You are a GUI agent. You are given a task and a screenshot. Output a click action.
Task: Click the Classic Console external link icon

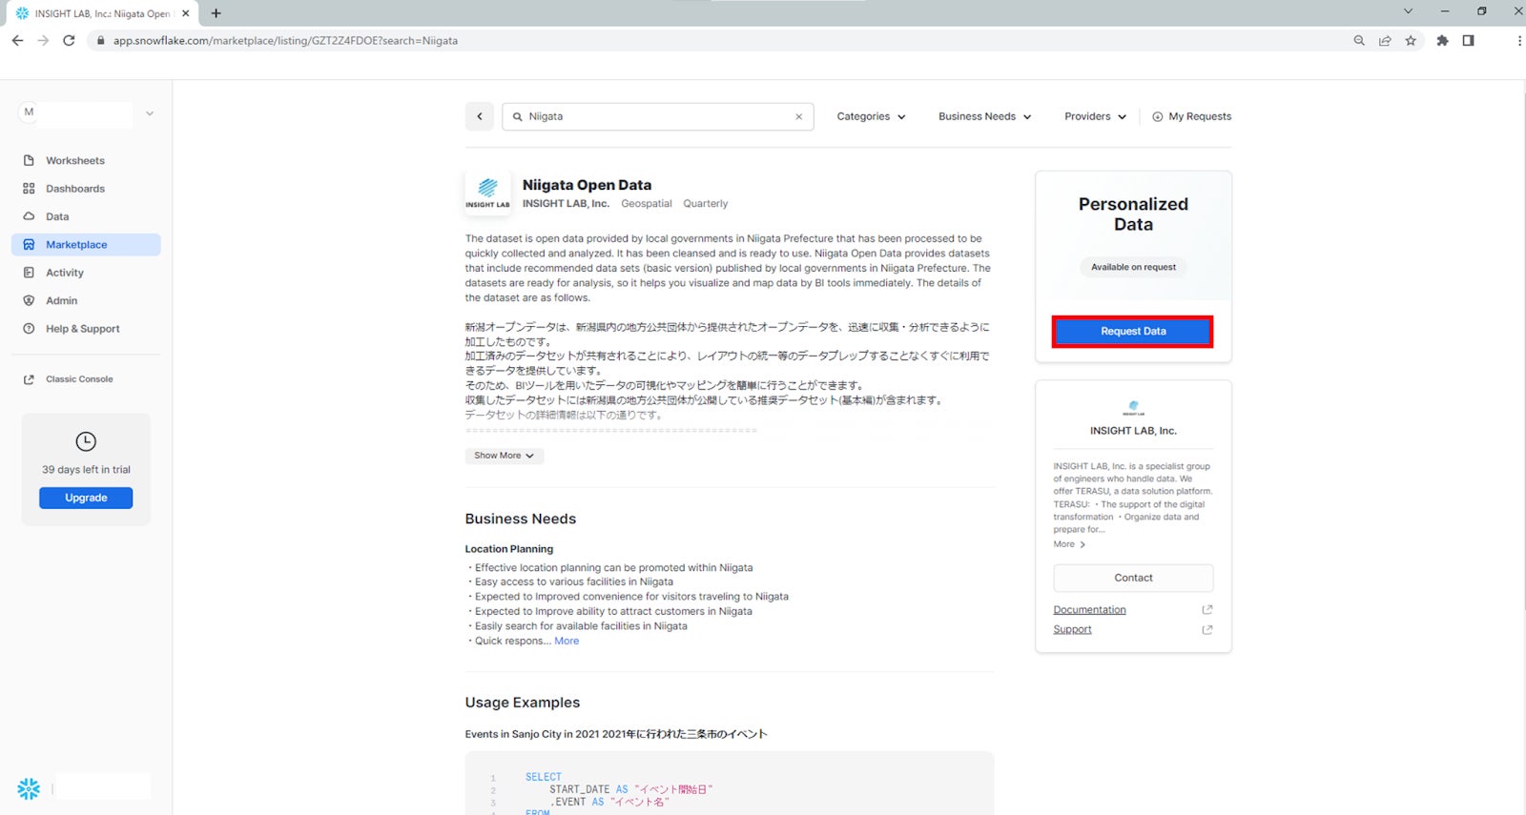coord(29,379)
